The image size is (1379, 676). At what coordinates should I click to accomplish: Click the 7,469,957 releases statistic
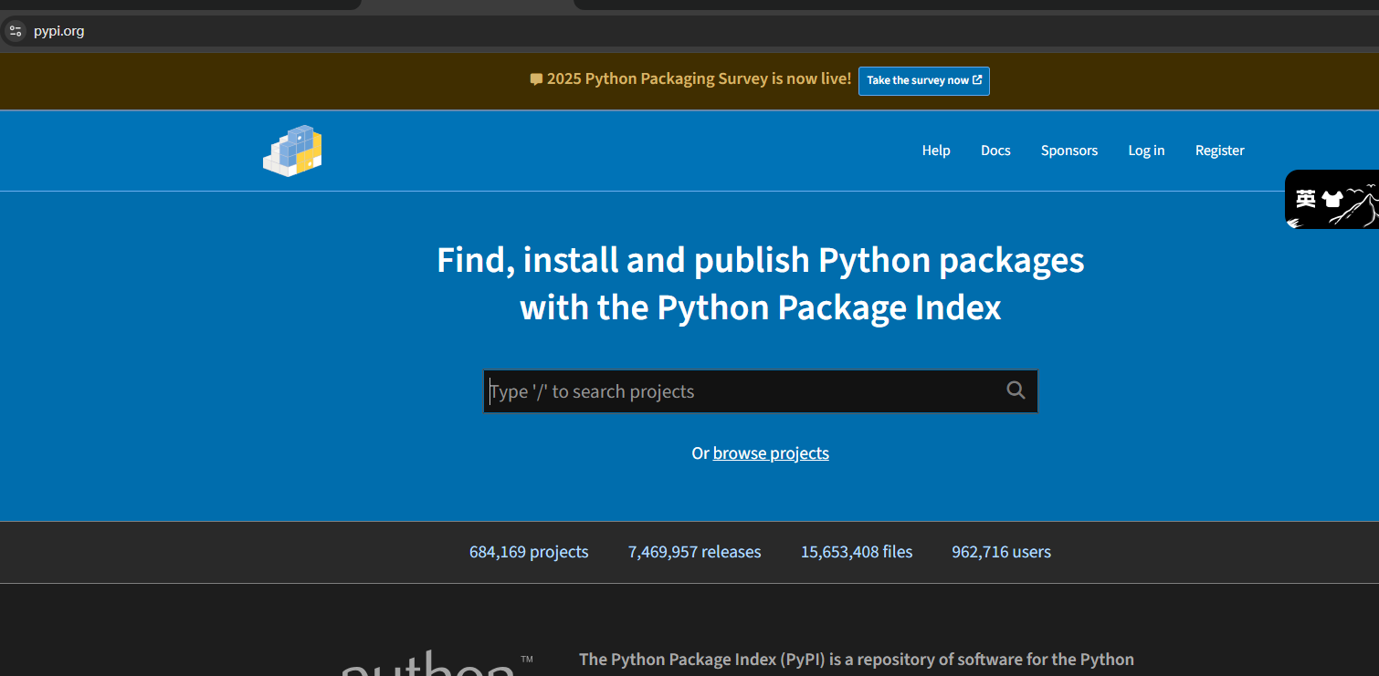[x=694, y=552]
